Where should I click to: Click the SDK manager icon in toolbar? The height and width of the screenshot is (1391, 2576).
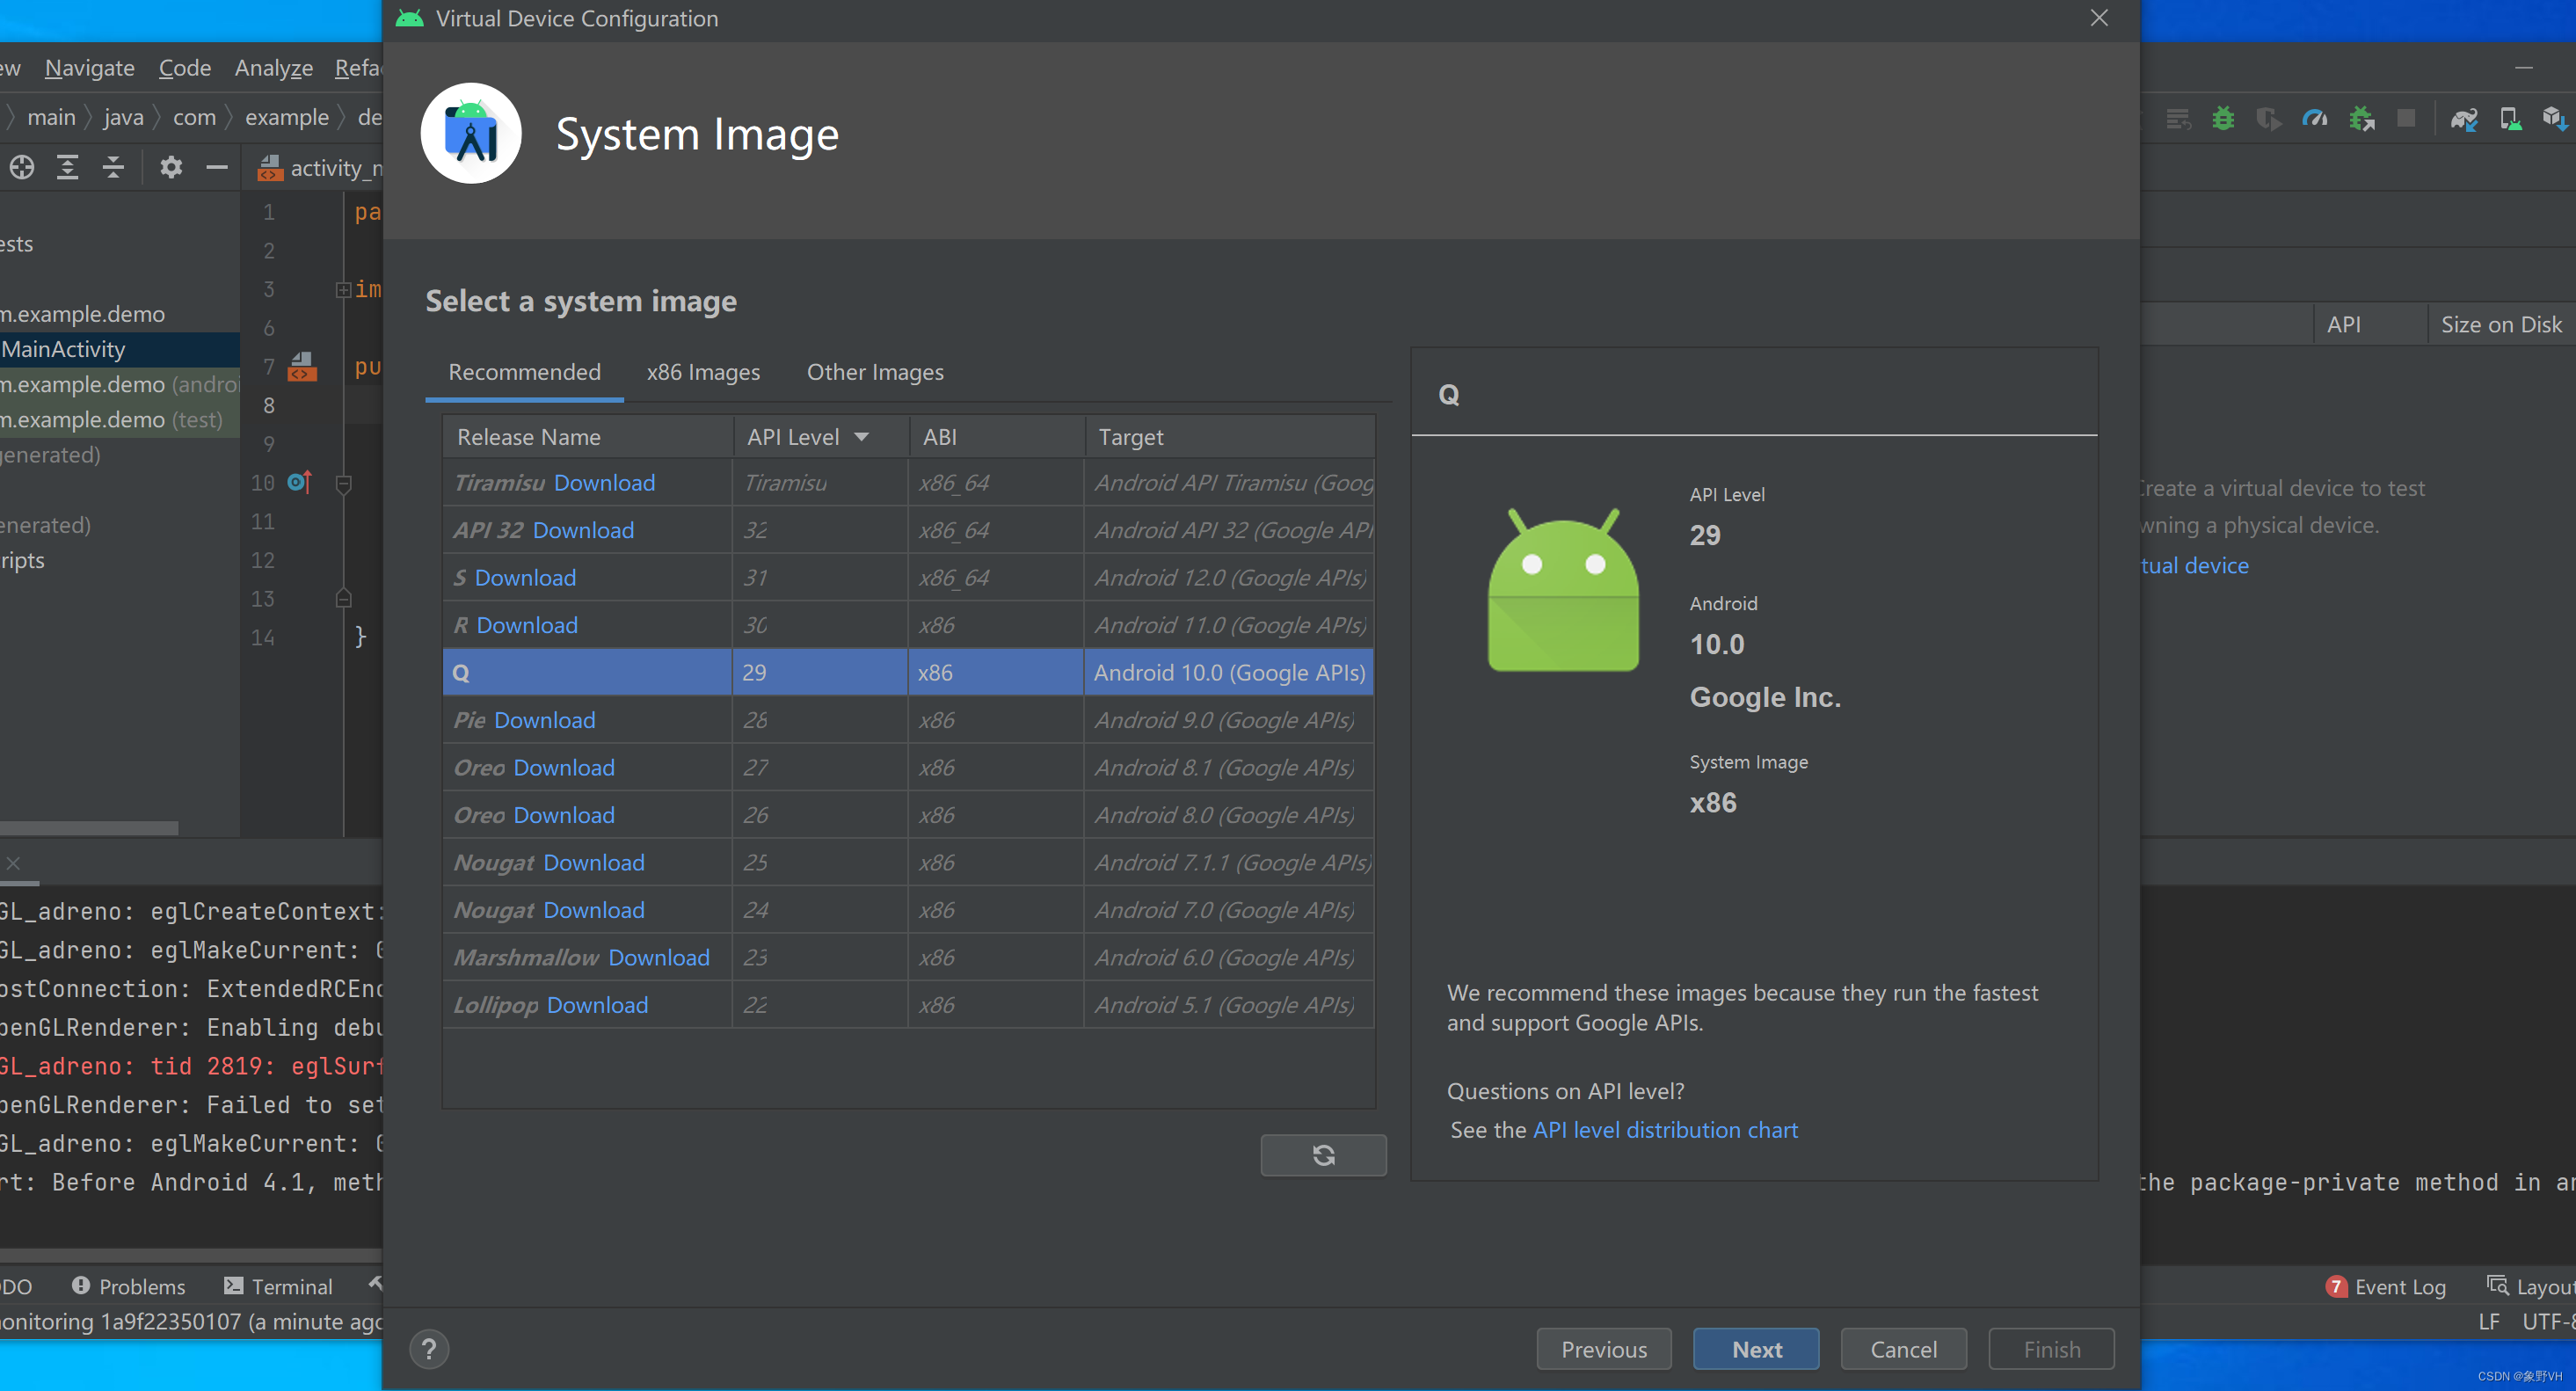[2558, 118]
